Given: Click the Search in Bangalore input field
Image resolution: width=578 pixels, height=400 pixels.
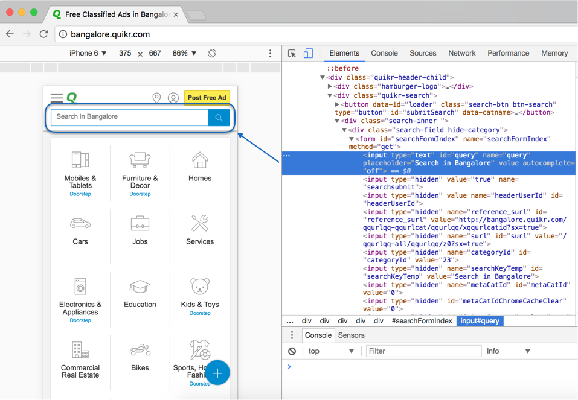Looking at the screenshot, I should coord(130,118).
